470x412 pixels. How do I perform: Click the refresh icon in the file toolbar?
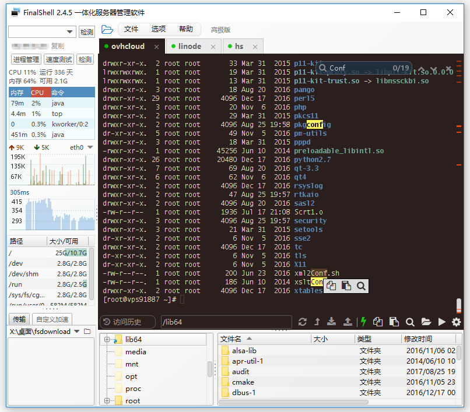coord(303,322)
